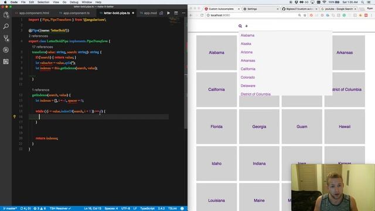Open the Help menu

click(x=98, y=2)
